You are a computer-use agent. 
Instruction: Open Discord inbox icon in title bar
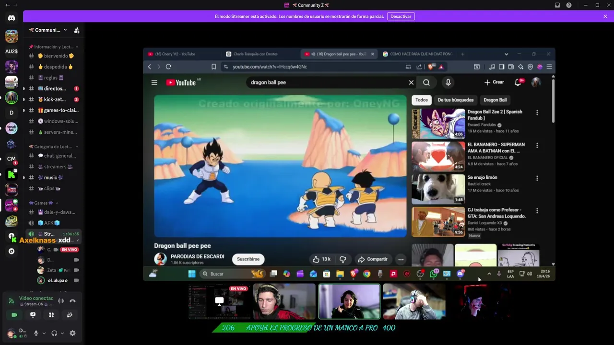pyautogui.click(x=557, y=5)
